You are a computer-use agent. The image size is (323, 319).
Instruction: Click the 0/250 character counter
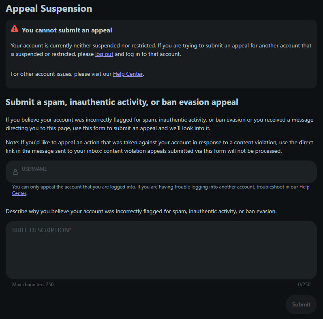pos(304,285)
